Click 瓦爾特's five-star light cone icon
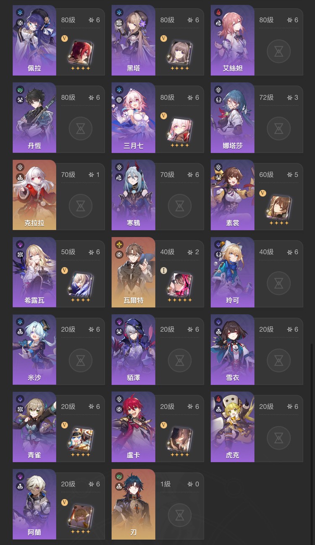315x545 pixels. coord(179,284)
